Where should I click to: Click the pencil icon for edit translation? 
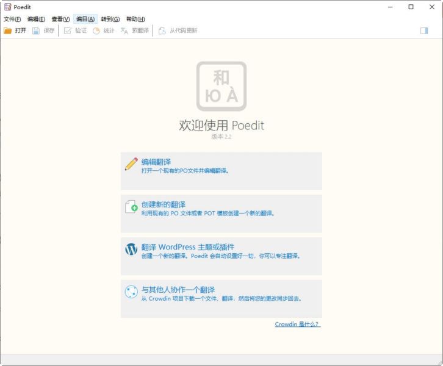(x=131, y=164)
